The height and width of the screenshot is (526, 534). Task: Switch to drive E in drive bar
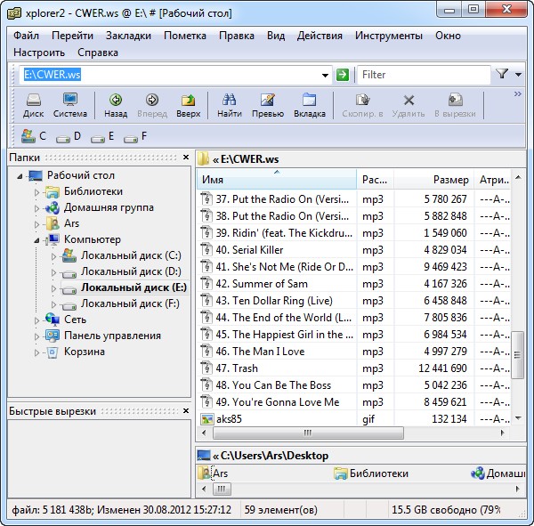coord(102,136)
